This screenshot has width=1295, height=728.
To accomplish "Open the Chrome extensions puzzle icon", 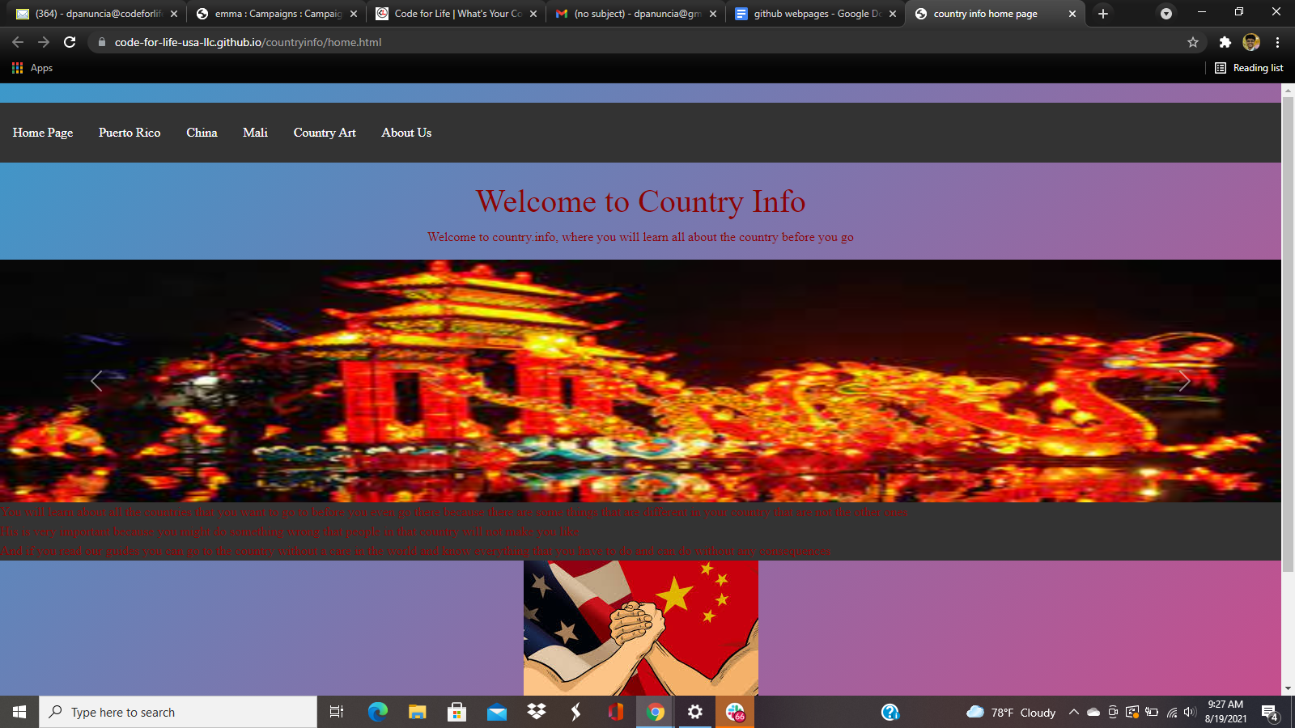I will coord(1225,42).
